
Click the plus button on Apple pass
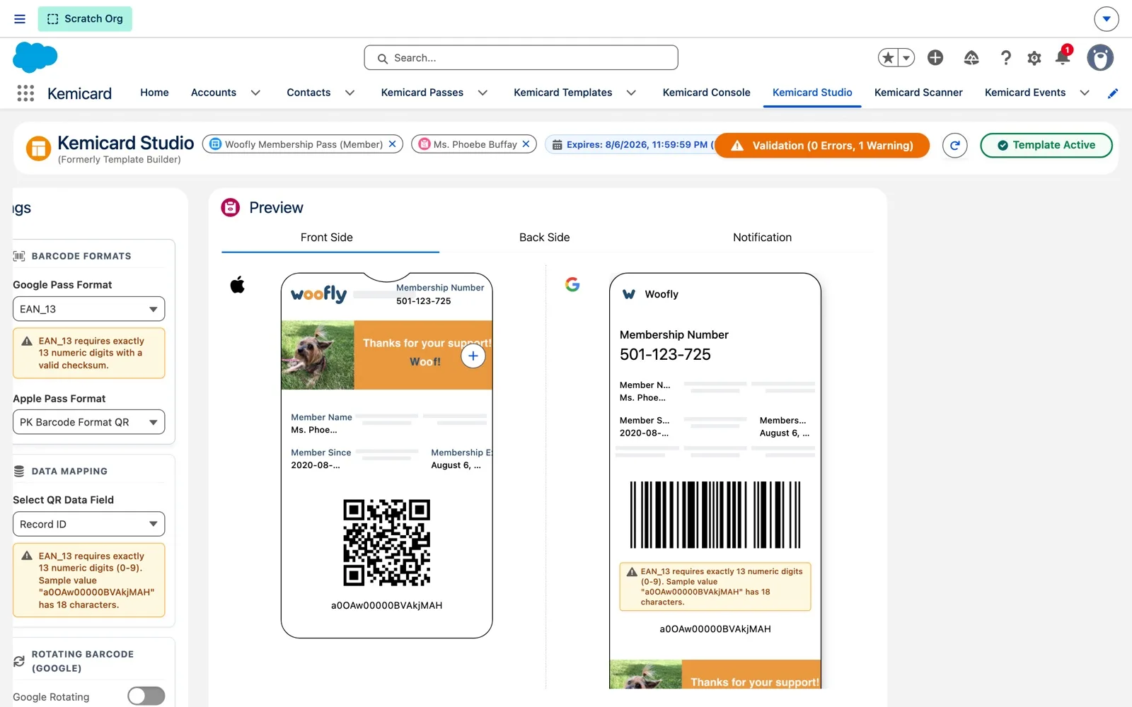(473, 356)
